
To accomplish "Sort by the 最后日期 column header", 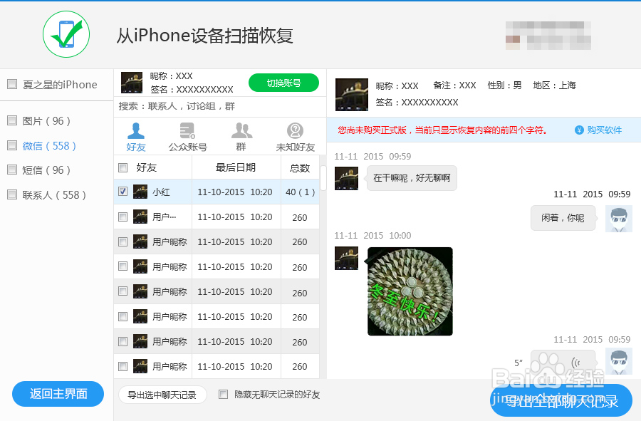I will pyautogui.click(x=236, y=167).
